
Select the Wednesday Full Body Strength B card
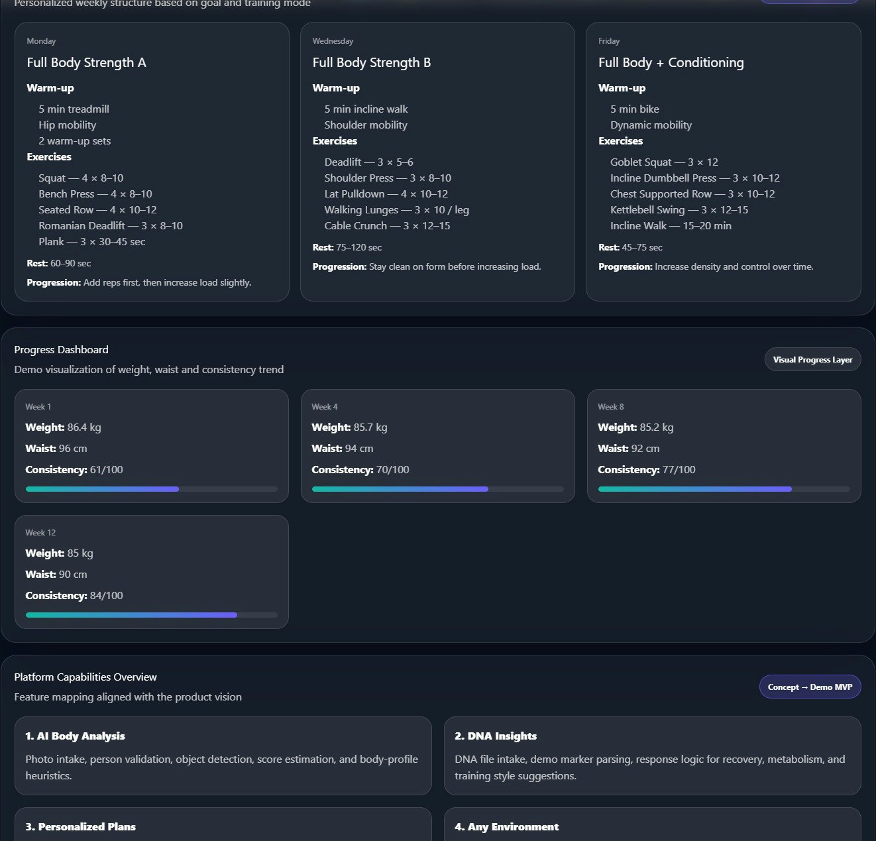(x=437, y=159)
